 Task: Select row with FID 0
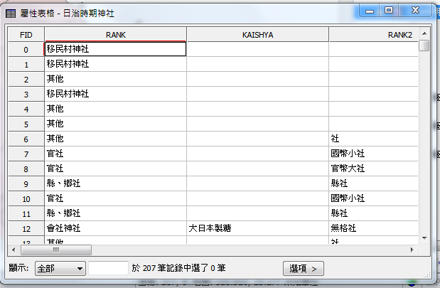tap(26, 49)
